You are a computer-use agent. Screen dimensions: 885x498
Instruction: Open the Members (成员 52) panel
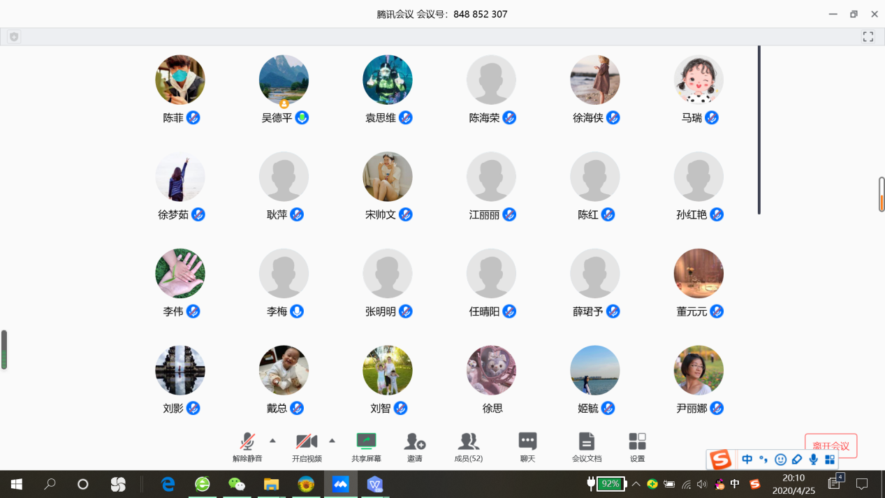(468, 446)
